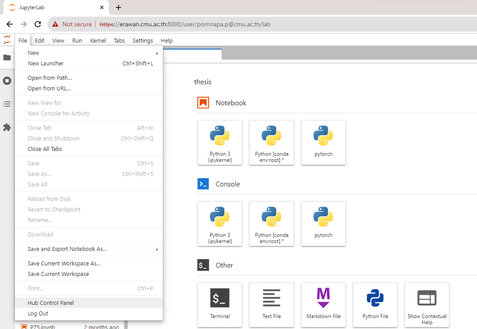Click the thesis folder heading
This screenshot has width=477, height=329.
(203, 82)
